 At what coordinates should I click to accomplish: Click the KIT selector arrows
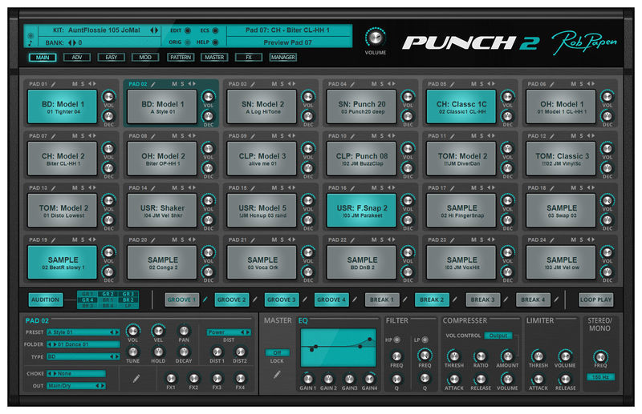tap(154, 30)
